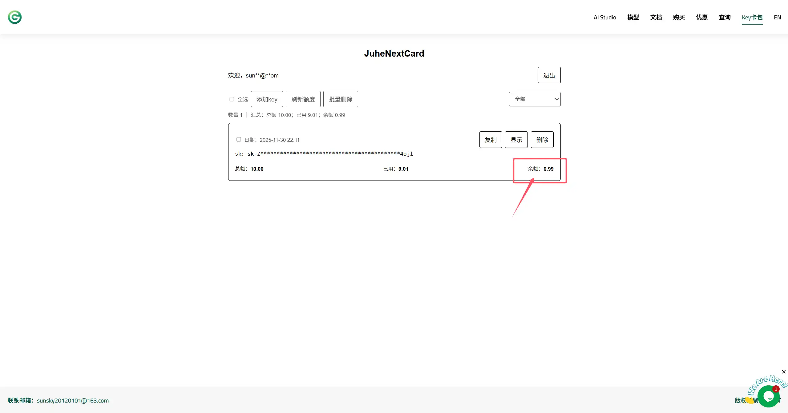Switch language with EN link
Image resolution: width=788 pixels, height=413 pixels.
click(777, 17)
